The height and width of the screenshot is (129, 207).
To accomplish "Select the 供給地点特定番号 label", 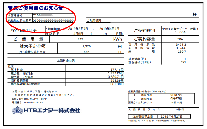I will coord(20,20).
